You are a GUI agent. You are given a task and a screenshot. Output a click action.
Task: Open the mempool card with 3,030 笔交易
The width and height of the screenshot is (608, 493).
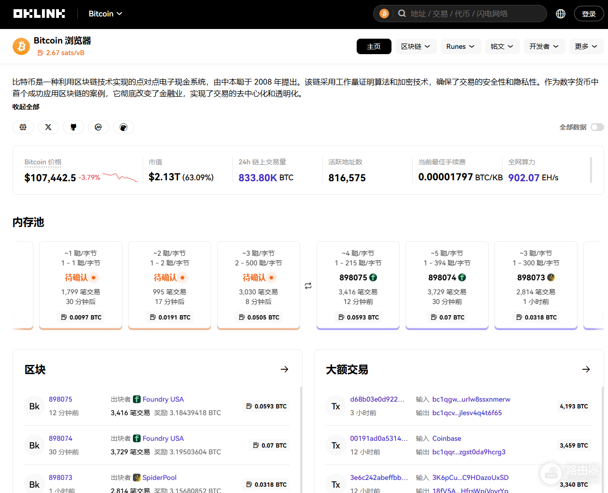coord(259,285)
